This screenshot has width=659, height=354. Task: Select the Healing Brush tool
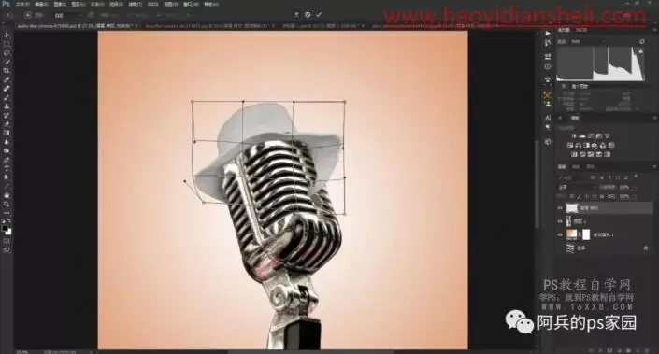point(7,89)
